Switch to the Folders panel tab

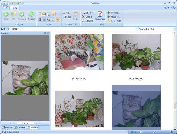tap(7, 128)
